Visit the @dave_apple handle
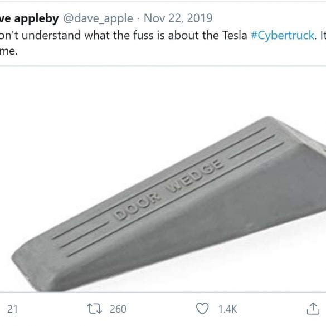 click(98, 18)
